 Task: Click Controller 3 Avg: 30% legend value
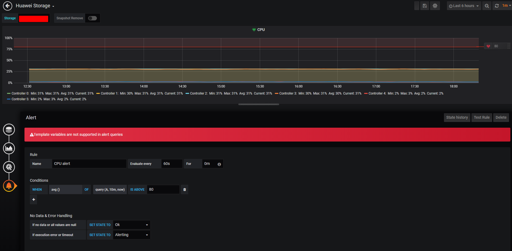(335, 93)
